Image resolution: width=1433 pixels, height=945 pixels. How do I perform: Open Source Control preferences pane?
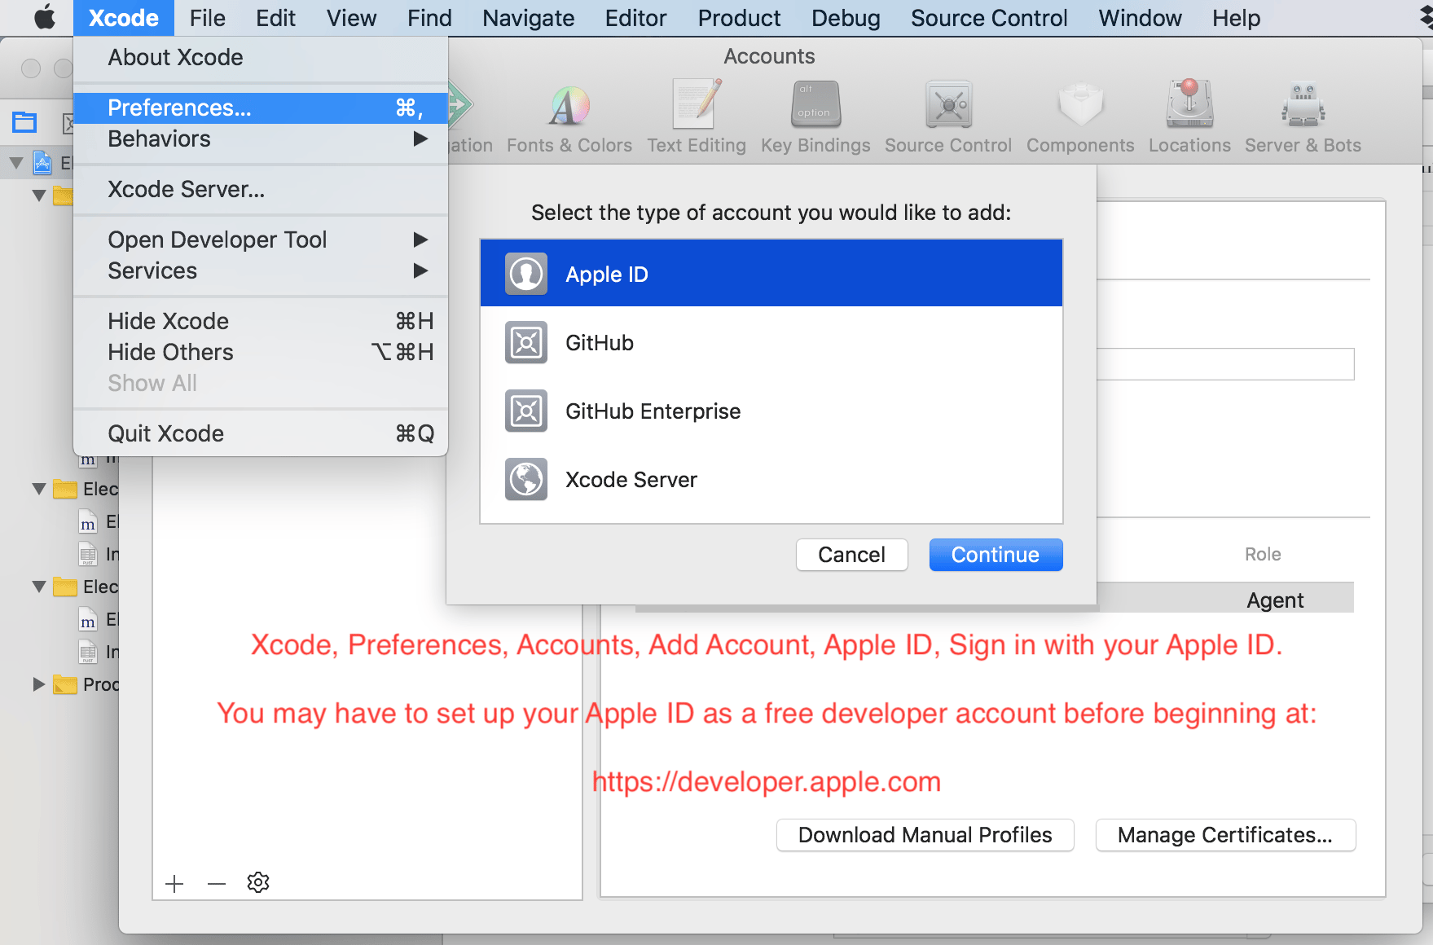948,118
